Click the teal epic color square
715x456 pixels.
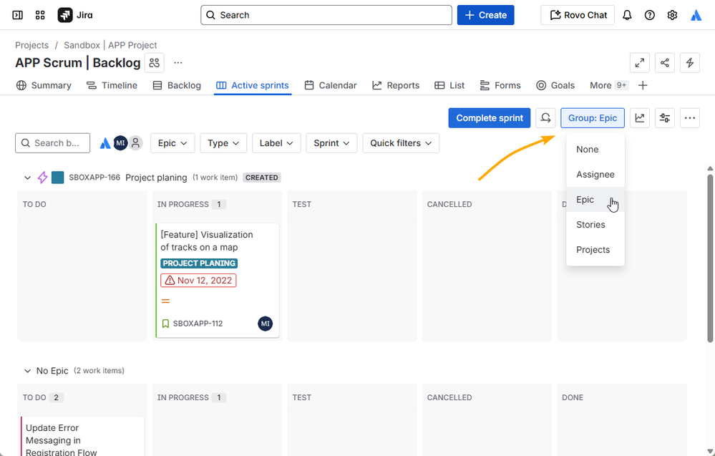tap(57, 178)
